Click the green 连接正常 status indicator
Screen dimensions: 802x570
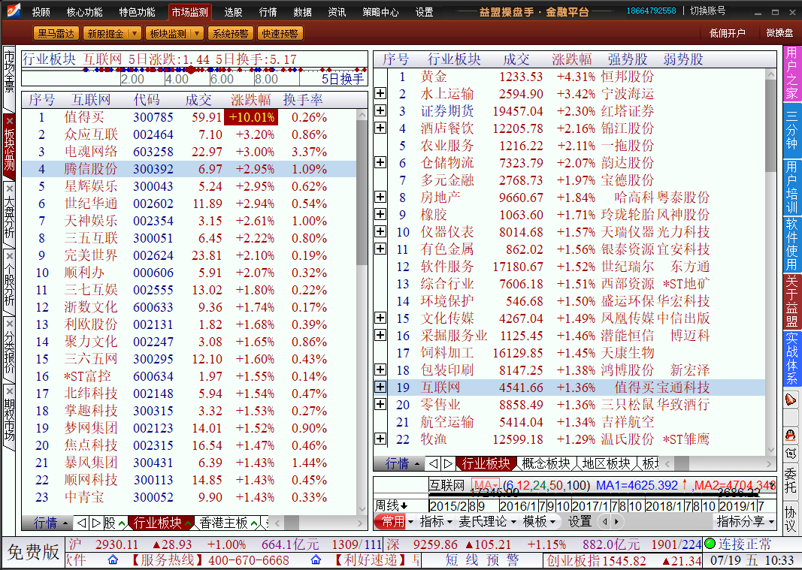pos(710,544)
